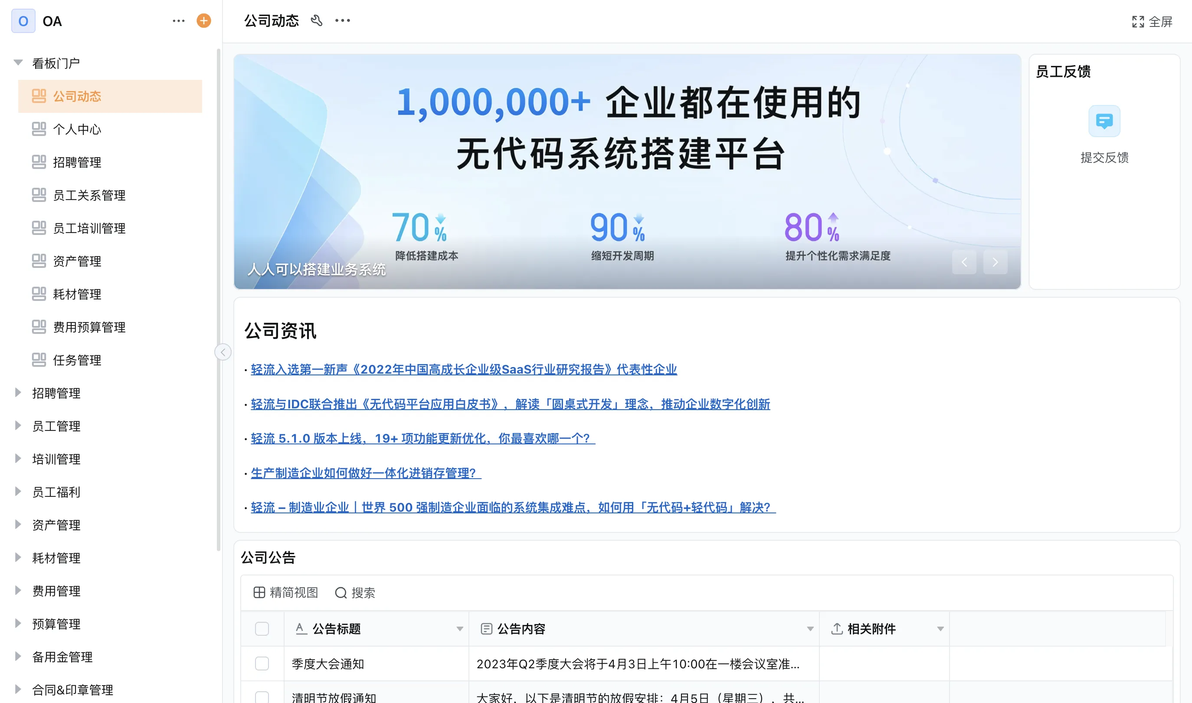
Task: Switch to 精简视图 view
Action: [285, 593]
